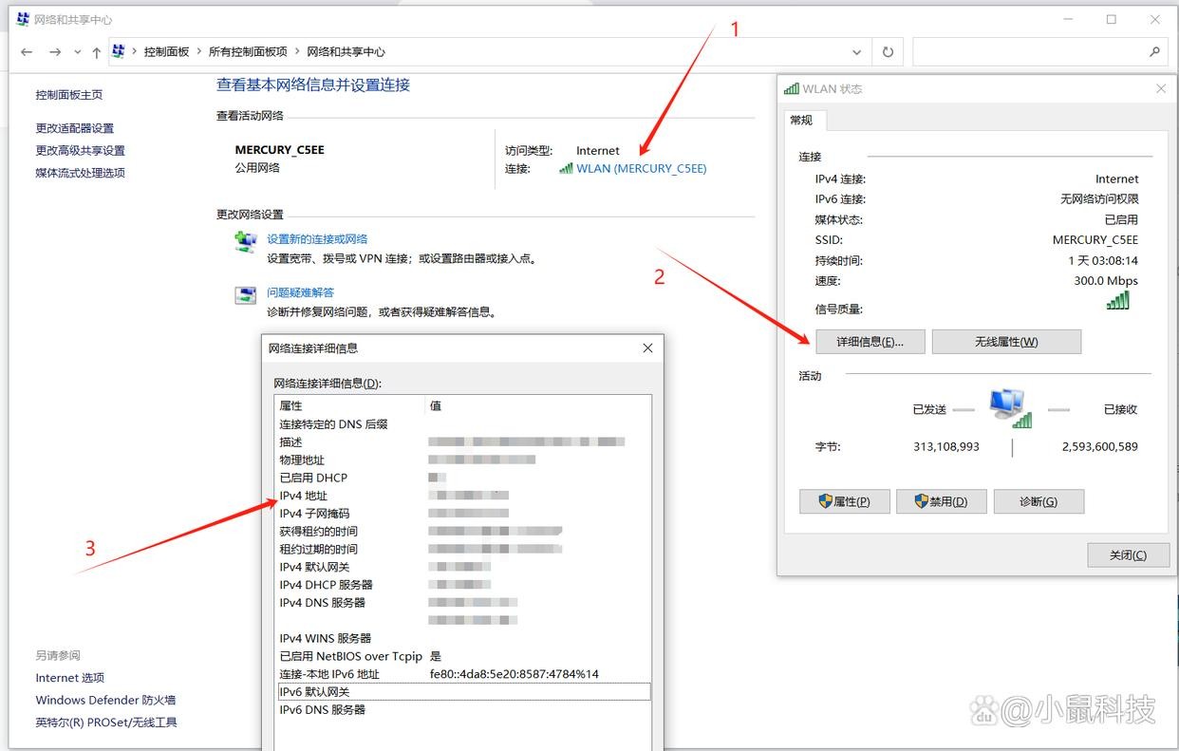Expand the breadcrumb chevron after 控制面板
The width and height of the screenshot is (1179, 751).
[x=199, y=52]
